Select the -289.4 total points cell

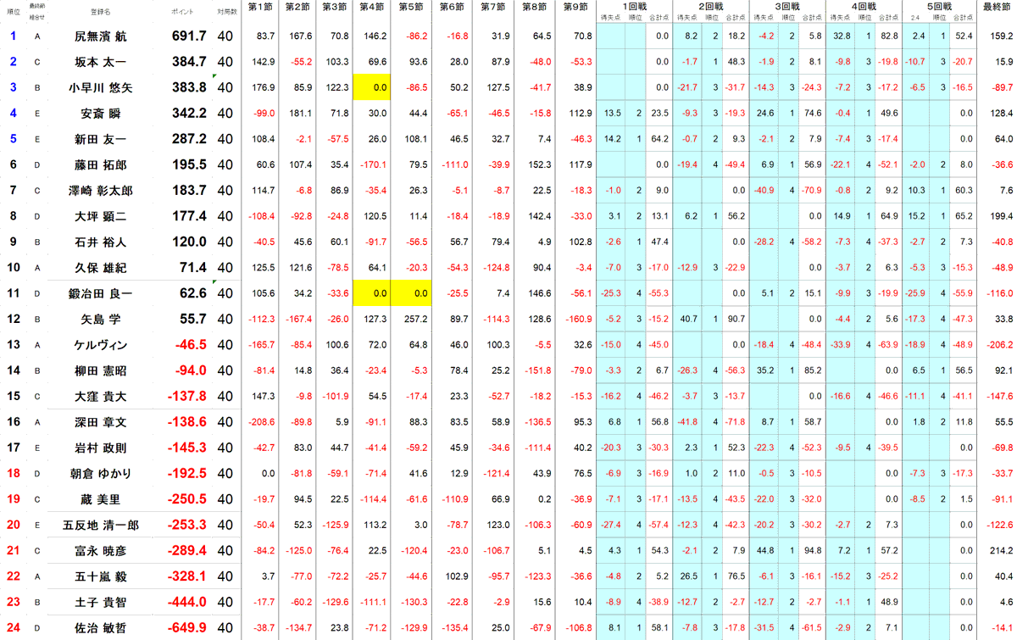click(187, 551)
